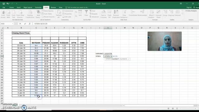
Task: Click the Recent Sources icon
Action: 43,17
